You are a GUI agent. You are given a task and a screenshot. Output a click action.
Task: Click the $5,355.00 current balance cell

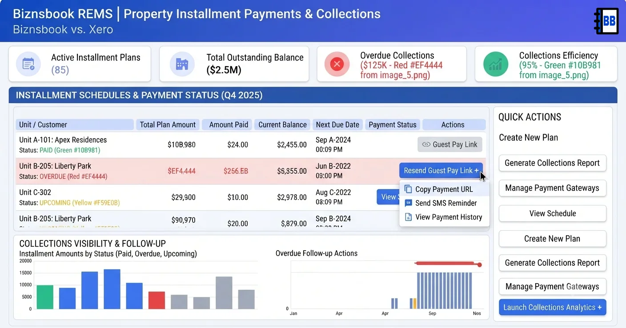292,171
